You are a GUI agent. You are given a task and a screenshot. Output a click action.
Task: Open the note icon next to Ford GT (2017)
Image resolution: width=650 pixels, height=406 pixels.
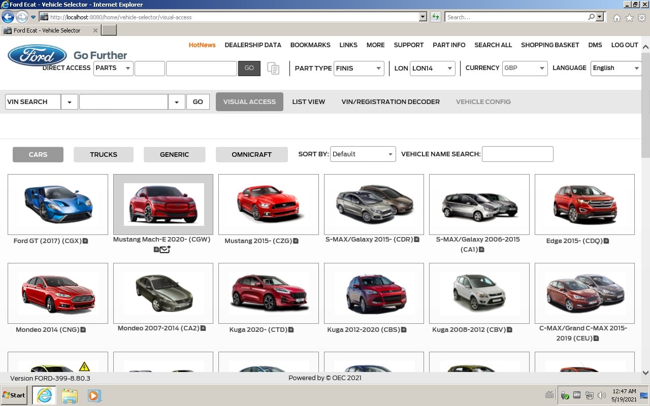pyautogui.click(x=85, y=241)
